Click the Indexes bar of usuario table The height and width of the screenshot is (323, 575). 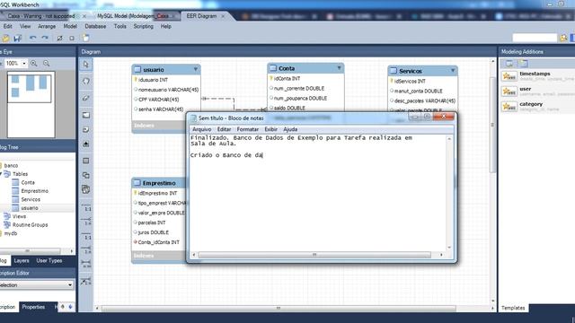158,126
